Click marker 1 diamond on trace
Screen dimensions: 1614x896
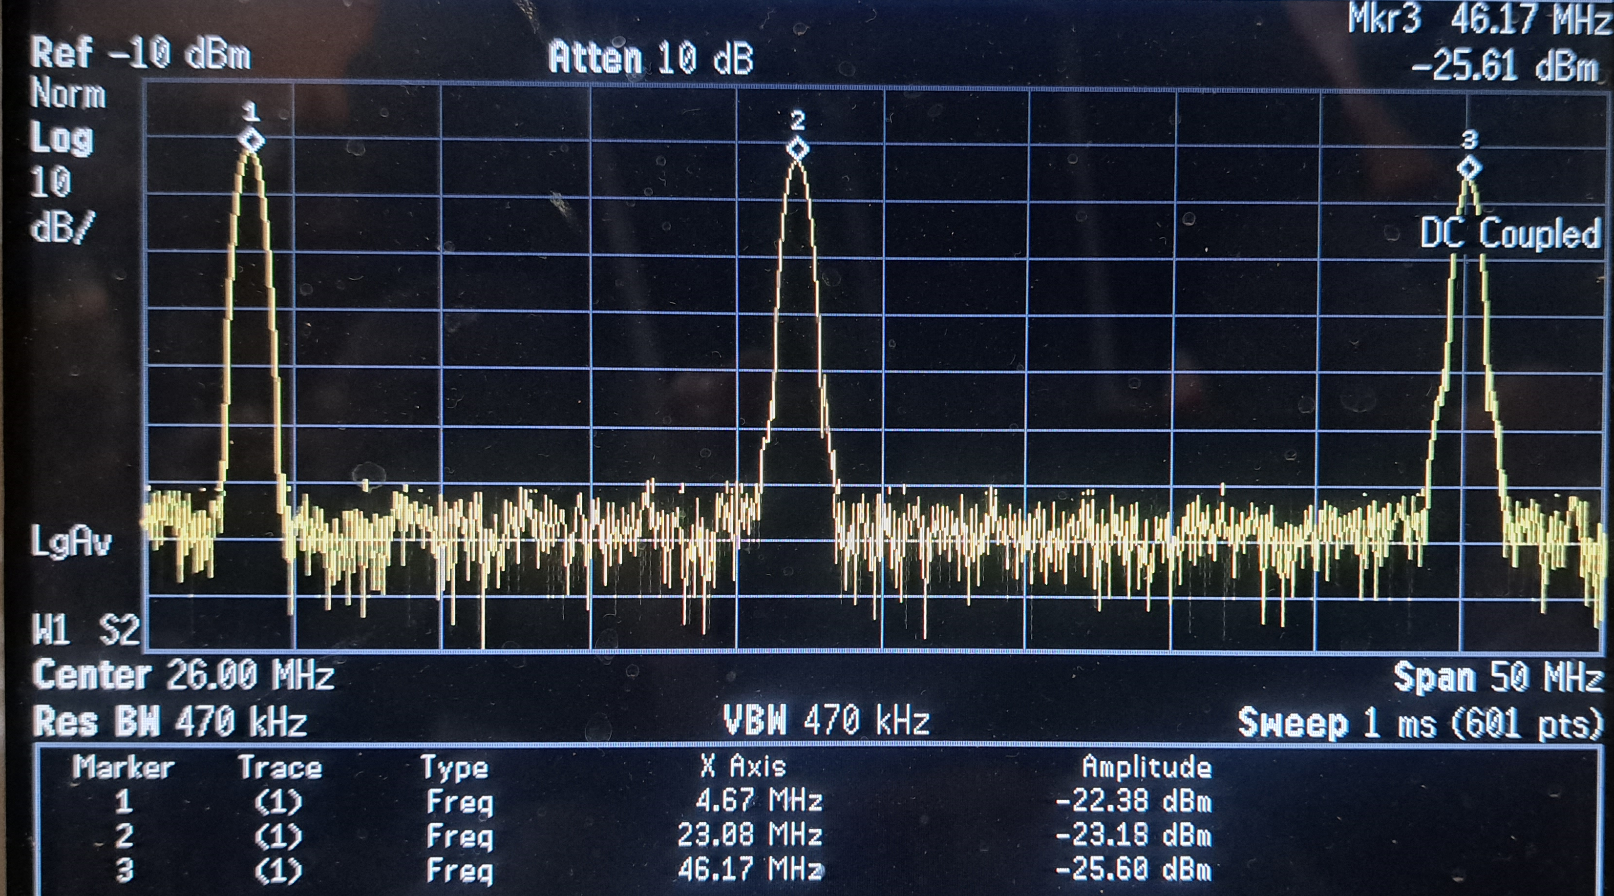click(x=252, y=139)
